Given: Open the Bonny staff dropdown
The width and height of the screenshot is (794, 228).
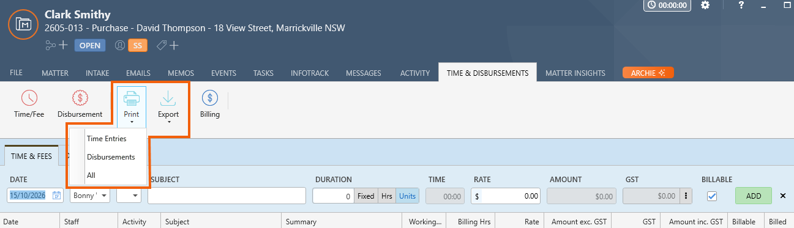Looking at the screenshot, I should coord(90,196).
